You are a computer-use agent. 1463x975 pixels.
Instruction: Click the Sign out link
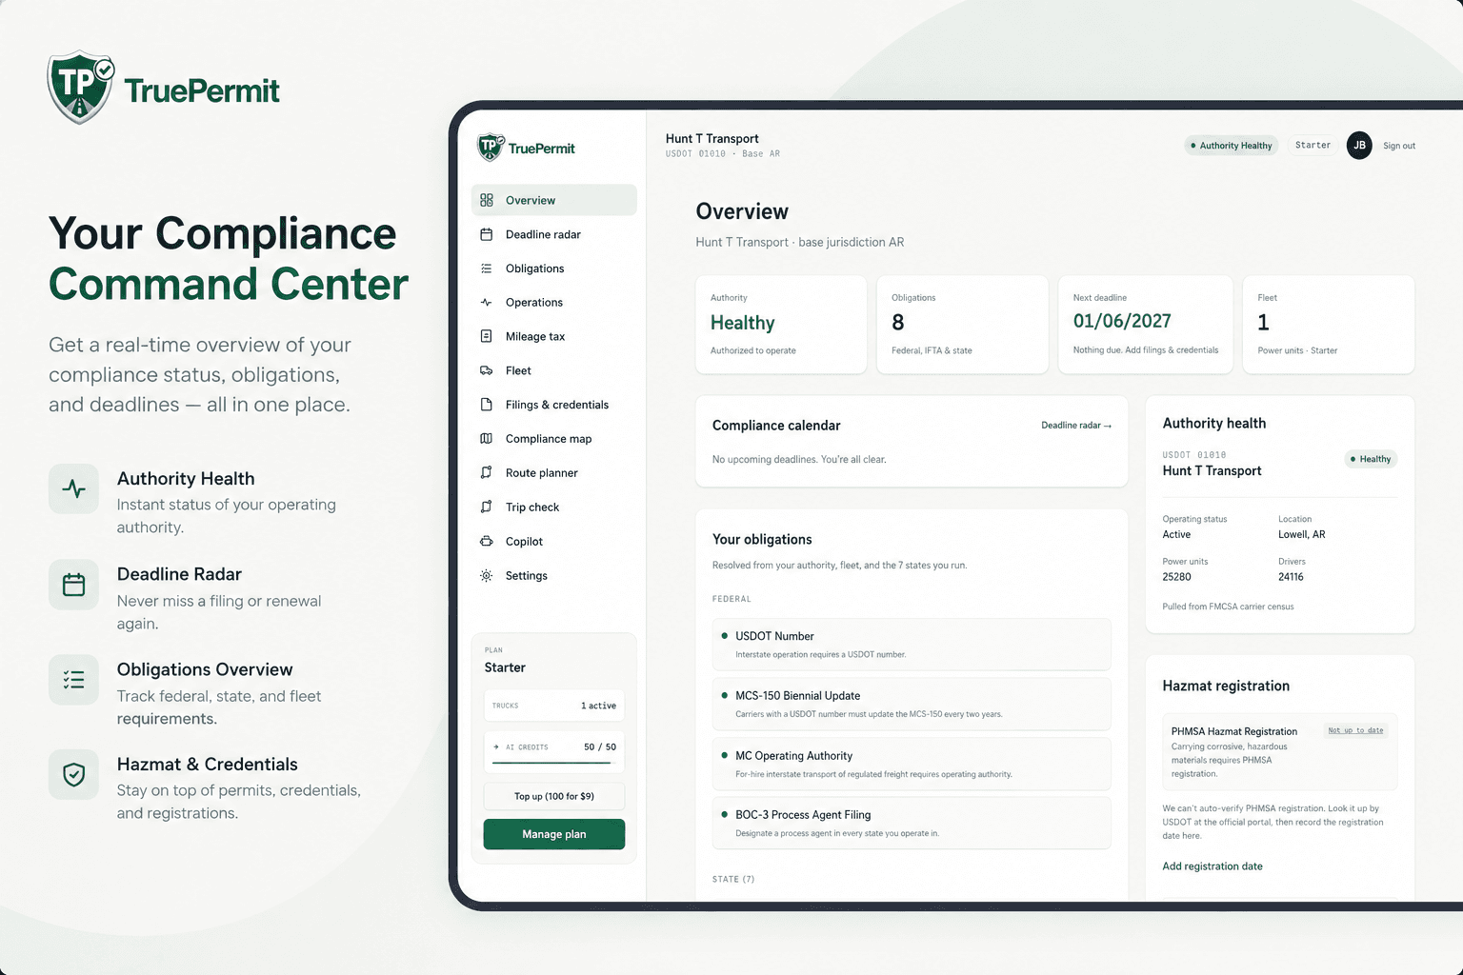click(1399, 146)
